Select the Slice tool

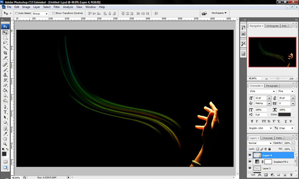[x=5, y=58]
